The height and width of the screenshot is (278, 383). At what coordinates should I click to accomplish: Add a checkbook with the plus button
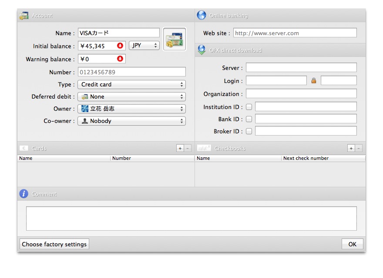[351, 149]
